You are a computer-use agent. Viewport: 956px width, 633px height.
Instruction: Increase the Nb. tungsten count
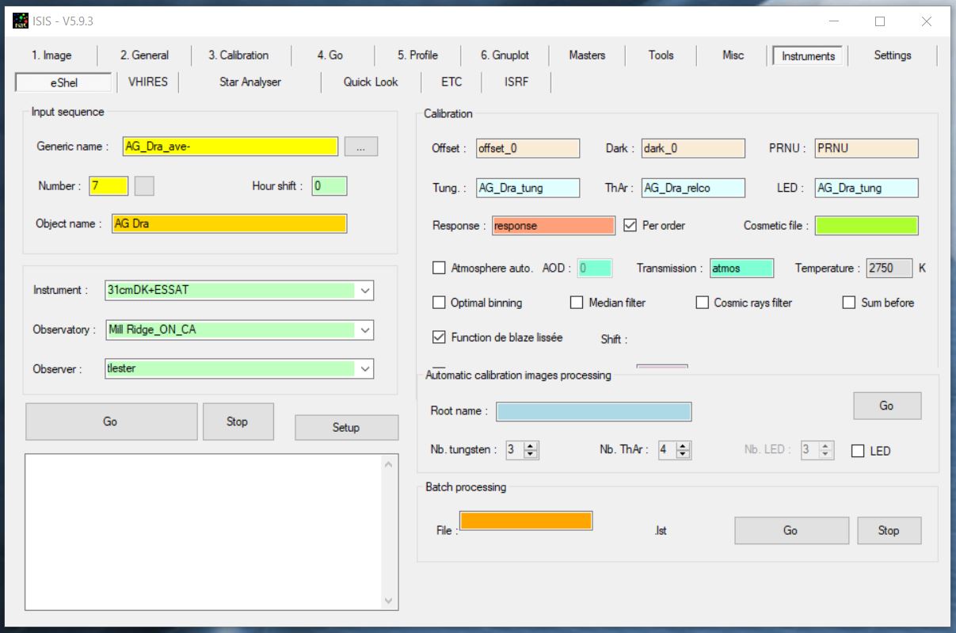[531, 446]
